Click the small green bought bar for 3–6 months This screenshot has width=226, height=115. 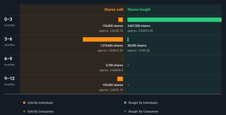[128, 39]
